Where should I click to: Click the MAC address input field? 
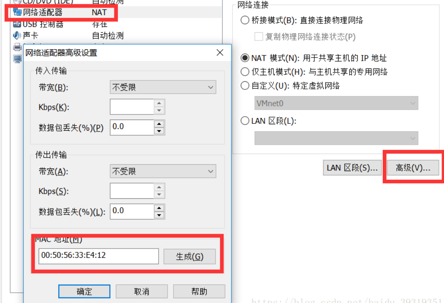pos(99,256)
